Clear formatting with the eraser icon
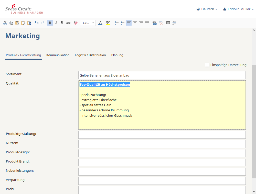The image size is (256, 194). [x=76, y=23]
